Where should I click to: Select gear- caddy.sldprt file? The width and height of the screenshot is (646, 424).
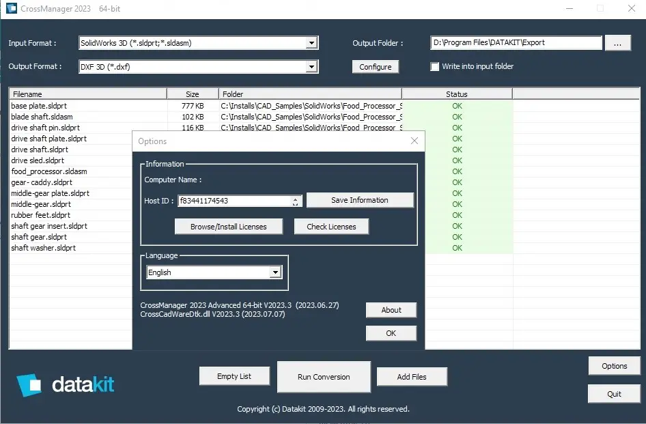pos(42,182)
